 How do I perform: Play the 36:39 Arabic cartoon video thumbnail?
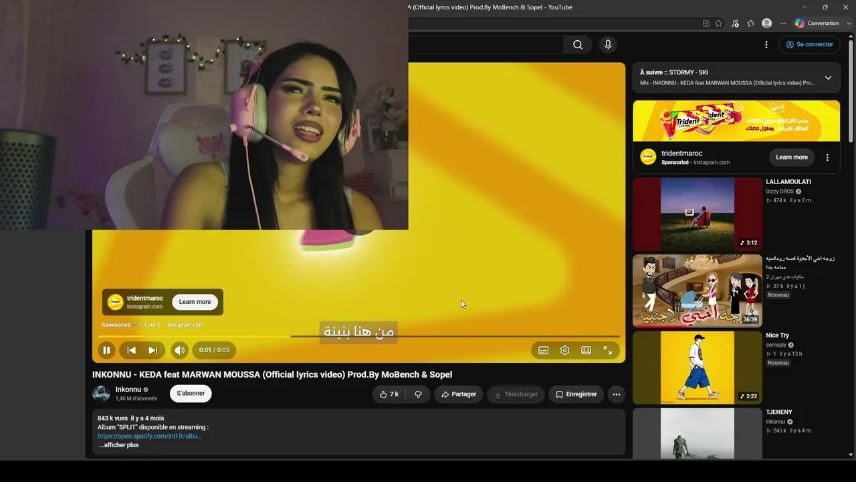point(698,291)
